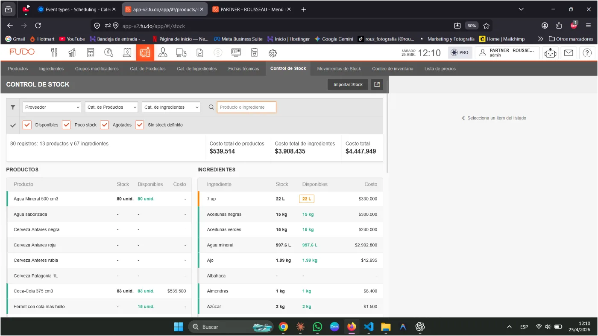Image resolution: width=598 pixels, height=336 pixels.
Task: Open the bar chart statistics icon
Action: coord(72,53)
